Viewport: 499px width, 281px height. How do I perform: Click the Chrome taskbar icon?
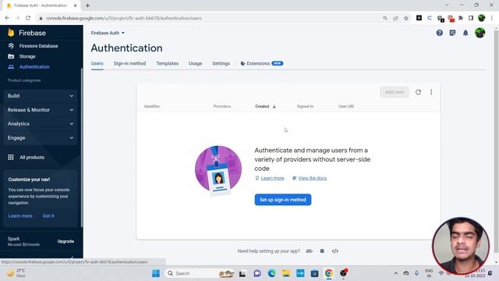[x=329, y=273]
